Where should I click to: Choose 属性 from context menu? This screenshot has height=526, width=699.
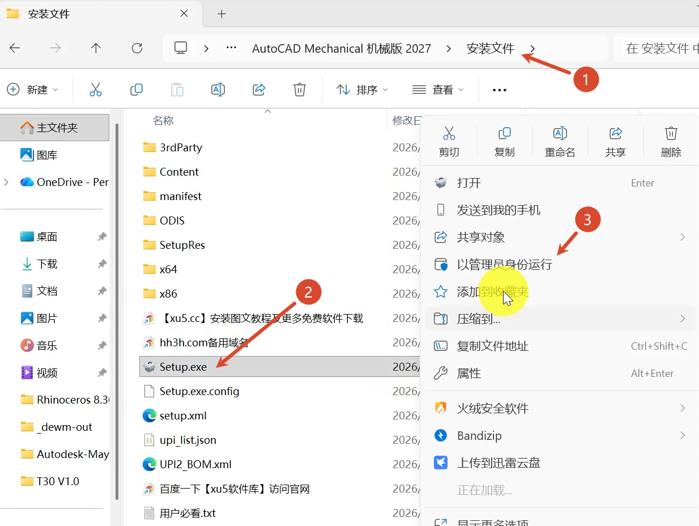[x=560, y=373]
